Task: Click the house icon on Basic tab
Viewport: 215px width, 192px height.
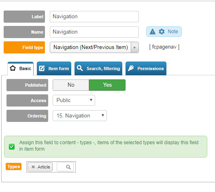Action: (13, 68)
